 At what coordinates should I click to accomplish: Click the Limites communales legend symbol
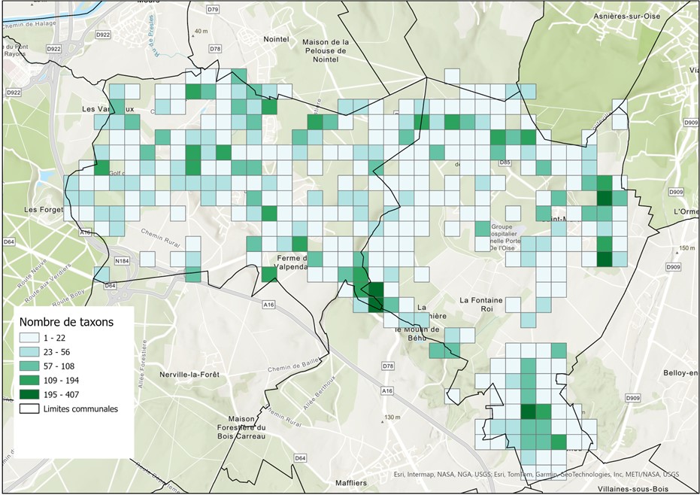[29, 409]
